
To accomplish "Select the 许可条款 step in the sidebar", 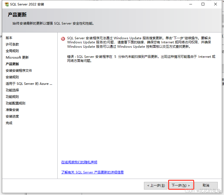I will pyautogui.click(x=12, y=44).
